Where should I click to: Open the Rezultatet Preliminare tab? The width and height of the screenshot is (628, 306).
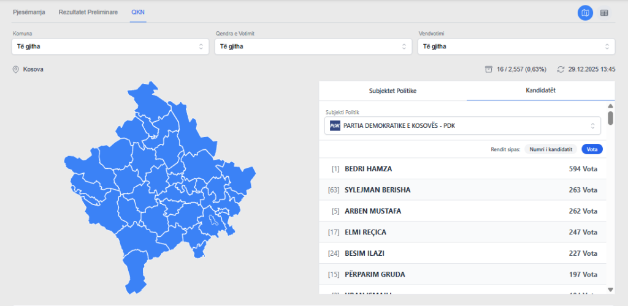point(88,12)
